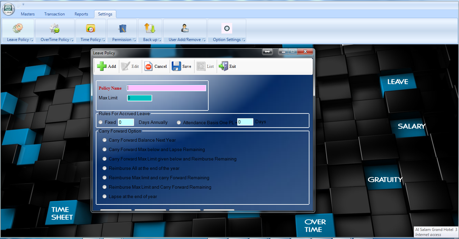Open the Reports tab
The image size is (459, 239).
pos(81,14)
